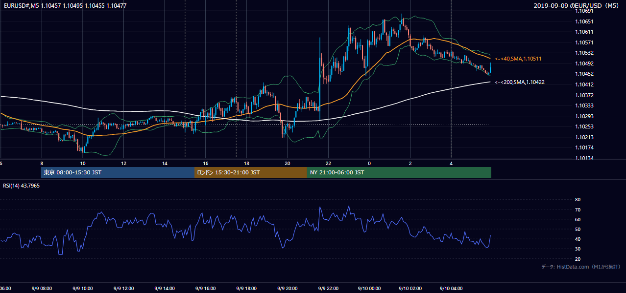Screen dimensions: 626x293
Task: Click the RSI 50 level label
Action: (578, 230)
